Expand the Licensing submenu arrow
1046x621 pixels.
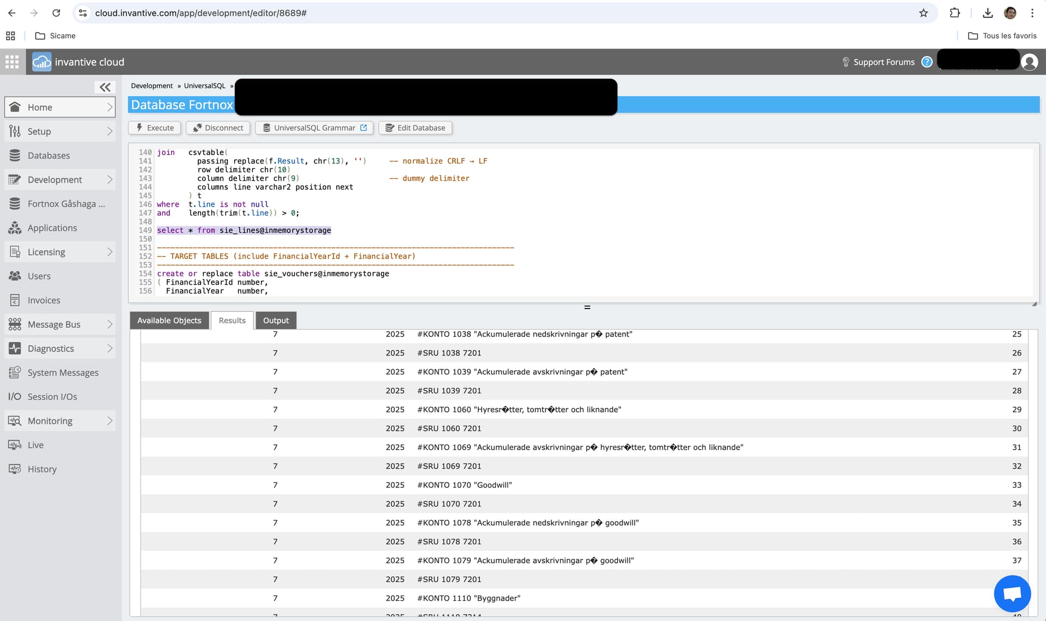[x=110, y=252]
